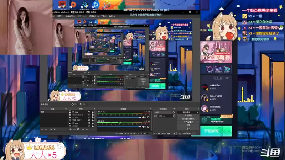The height and width of the screenshot is (160, 285).
Task: Open the 2022 全国联赛 banner
Action: 216,52
